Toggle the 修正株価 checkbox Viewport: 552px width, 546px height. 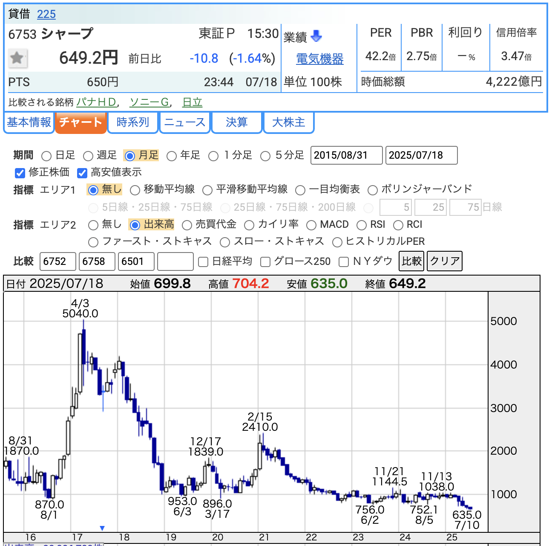coord(20,173)
